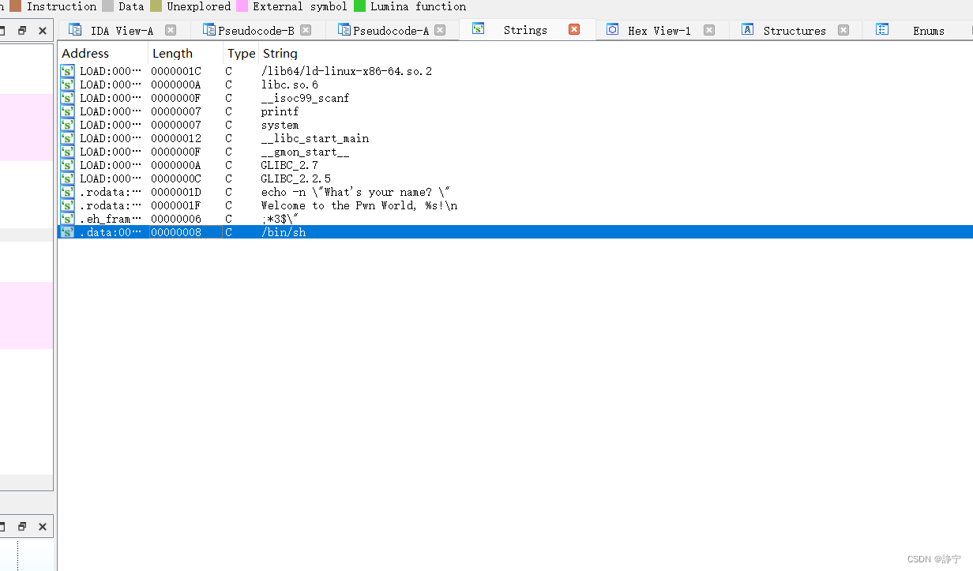Viewport: 973px width, 571px height.
Task: Click the Hex View-1 tab's blue icon
Action: tap(613, 30)
